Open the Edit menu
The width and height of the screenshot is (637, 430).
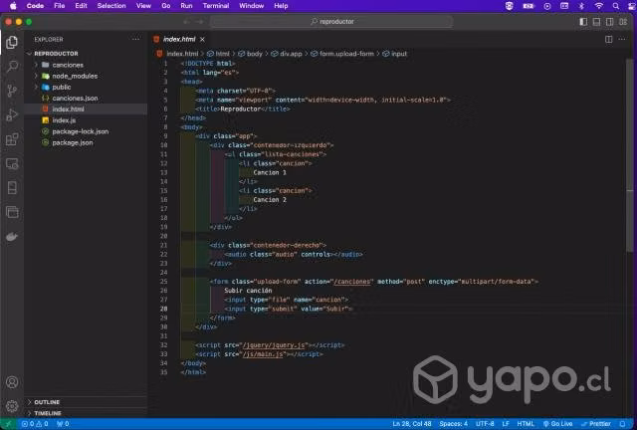click(81, 6)
